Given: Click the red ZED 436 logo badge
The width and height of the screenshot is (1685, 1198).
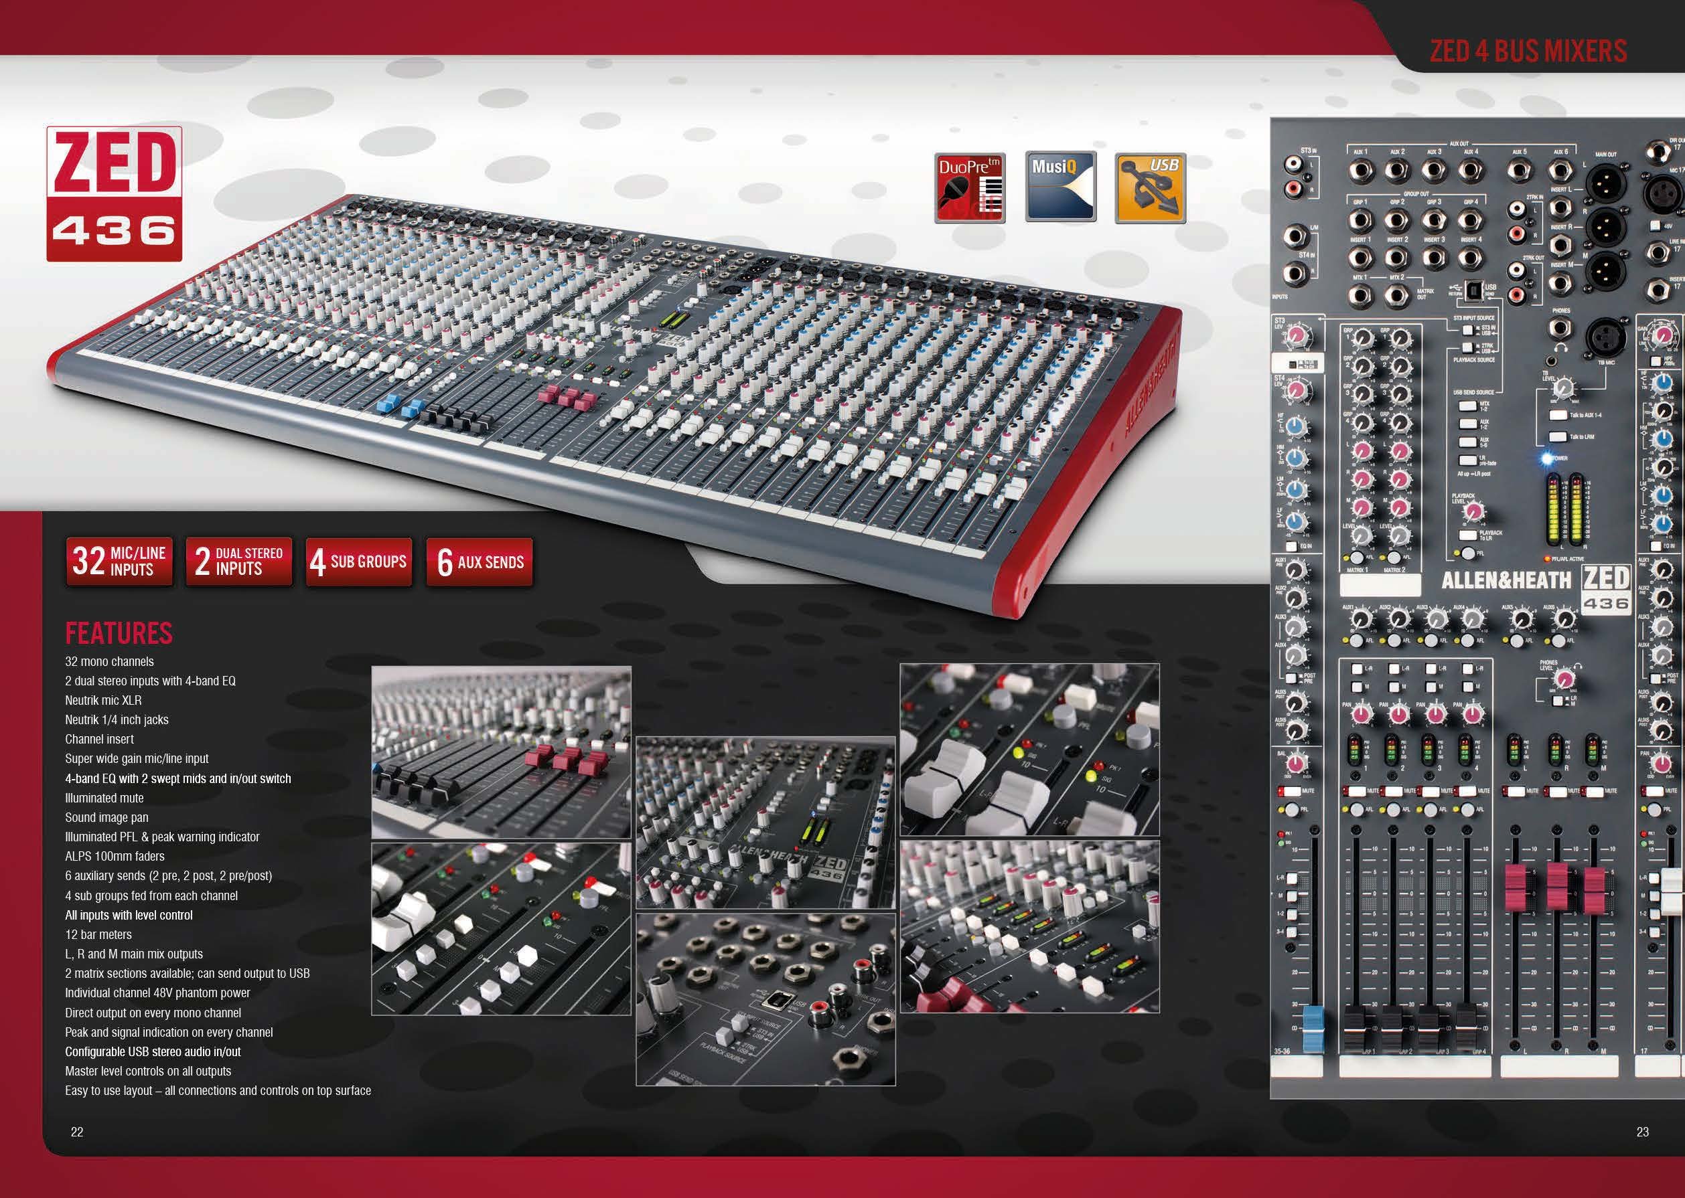Looking at the screenshot, I should coord(115,193).
